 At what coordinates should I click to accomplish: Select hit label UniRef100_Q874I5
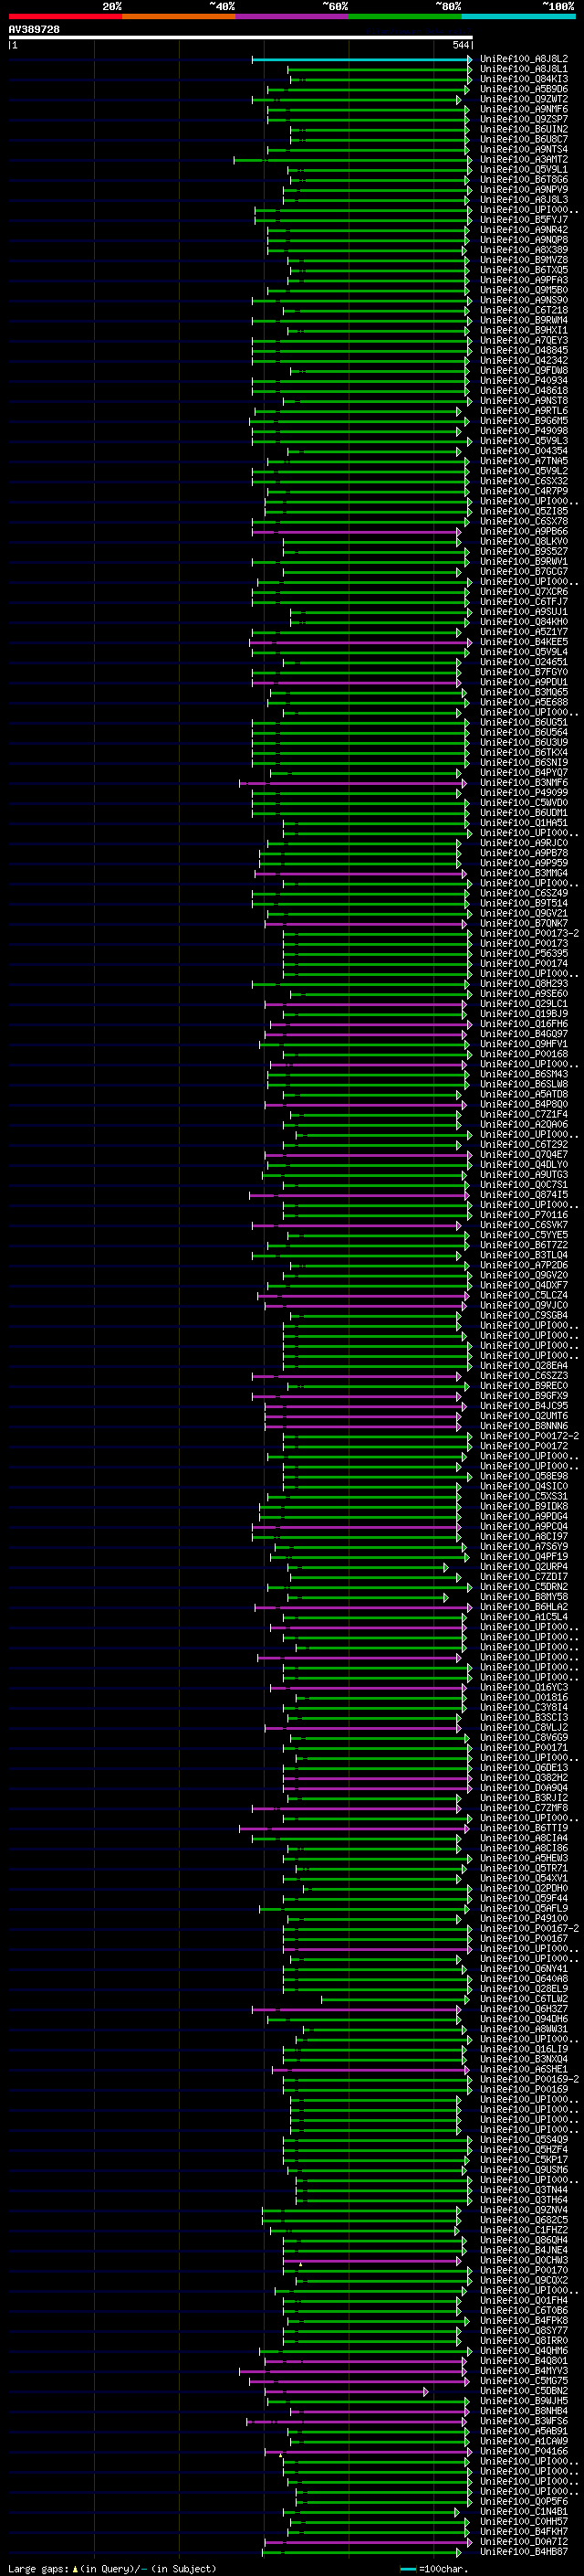(x=524, y=1194)
